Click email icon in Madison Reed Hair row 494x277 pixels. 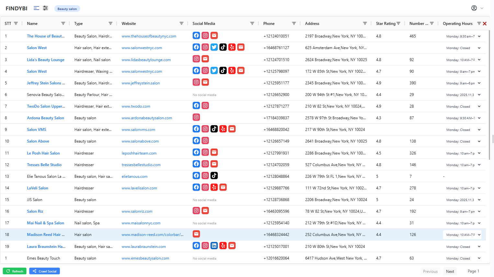(x=196, y=234)
